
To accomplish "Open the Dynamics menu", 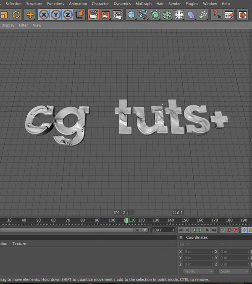I will (x=122, y=4).
